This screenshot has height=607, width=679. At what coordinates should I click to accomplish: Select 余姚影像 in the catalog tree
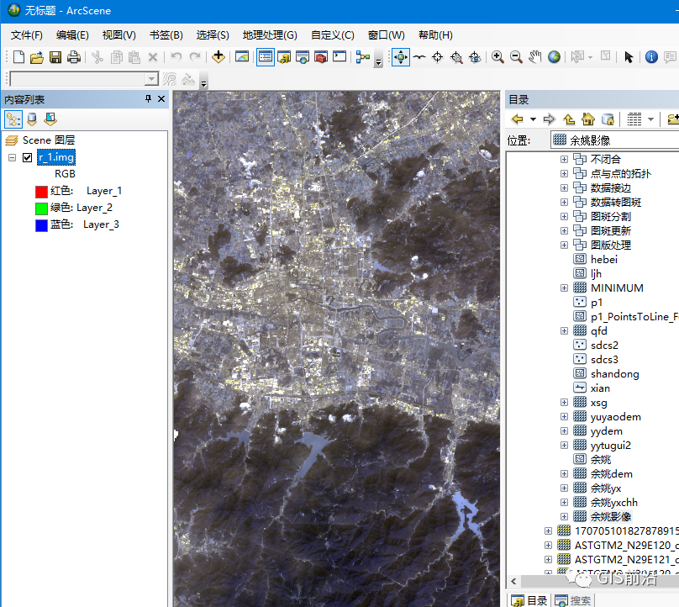[611, 517]
